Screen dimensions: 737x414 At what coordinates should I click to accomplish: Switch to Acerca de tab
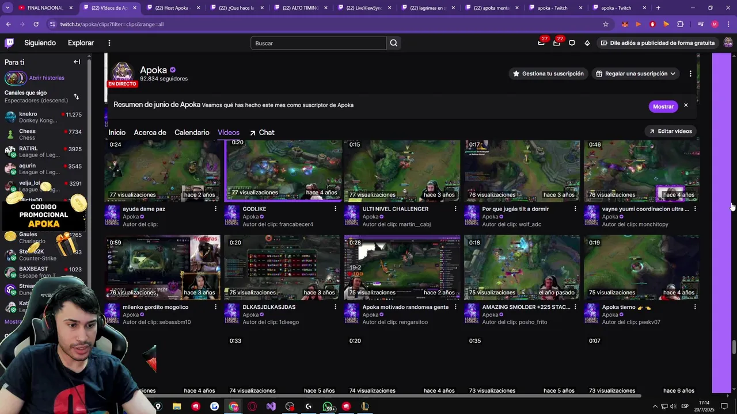tap(150, 133)
